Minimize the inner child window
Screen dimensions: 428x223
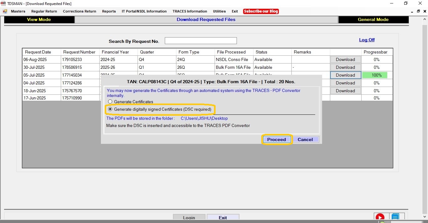(412, 11)
